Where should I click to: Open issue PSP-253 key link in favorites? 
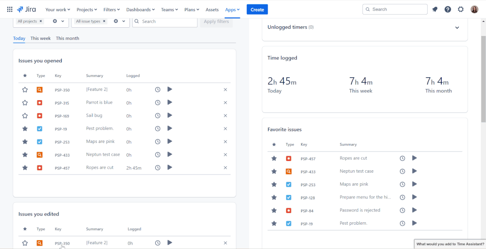tap(308, 185)
